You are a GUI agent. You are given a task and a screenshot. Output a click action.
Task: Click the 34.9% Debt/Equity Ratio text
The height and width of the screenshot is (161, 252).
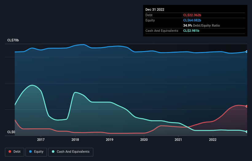click(202, 25)
